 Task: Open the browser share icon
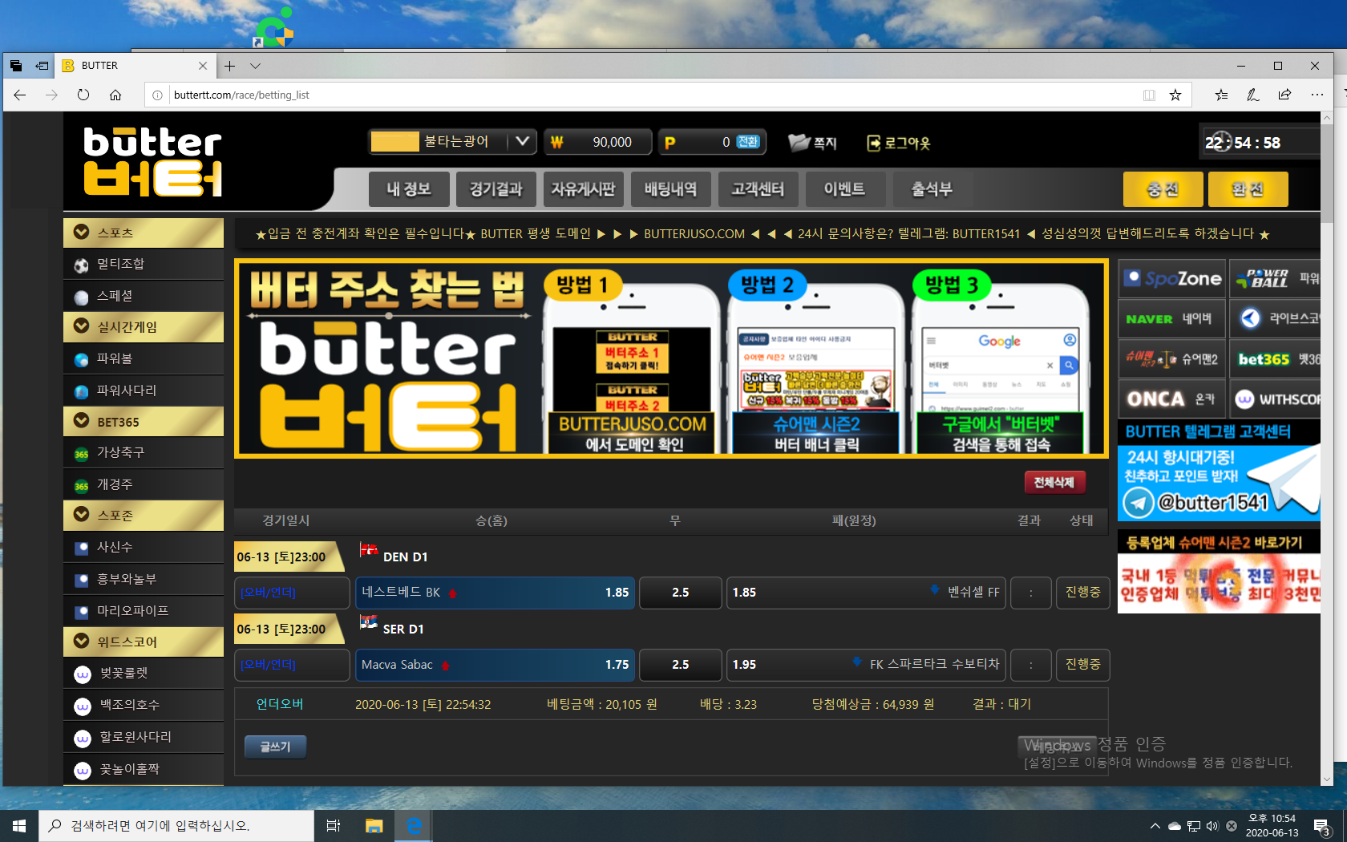click(x=1284, y=95)
